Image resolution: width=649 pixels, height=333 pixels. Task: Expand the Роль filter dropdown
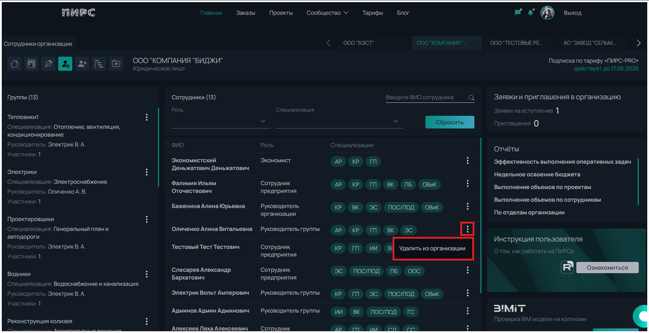click(x=221, y=121)
